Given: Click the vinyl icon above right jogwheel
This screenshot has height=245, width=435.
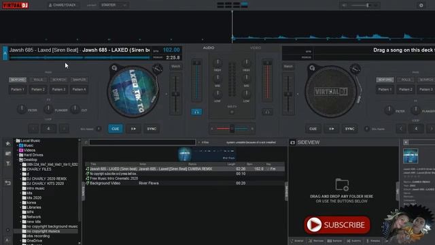Looking at the screenshot, I should [312, 68].
